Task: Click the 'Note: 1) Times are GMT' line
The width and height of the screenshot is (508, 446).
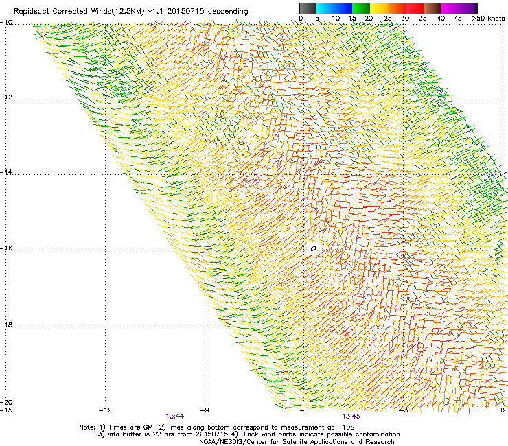Action: coord(217,427)
